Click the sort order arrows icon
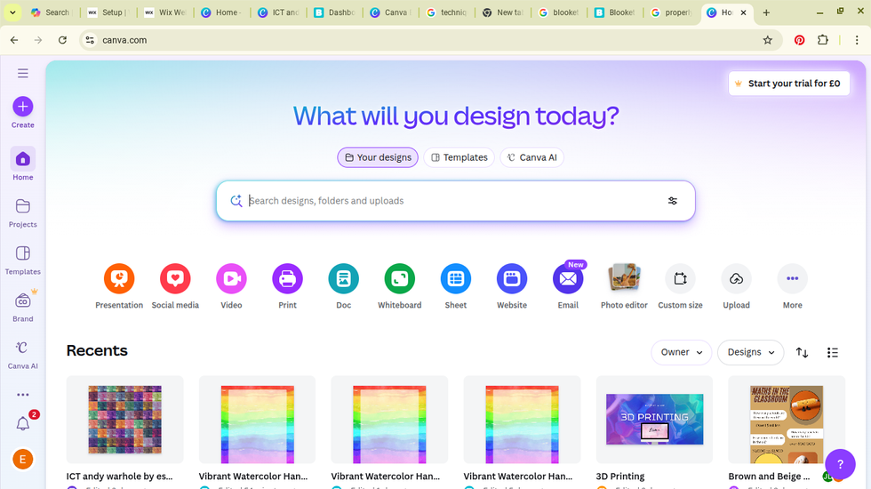 point(802,352)
